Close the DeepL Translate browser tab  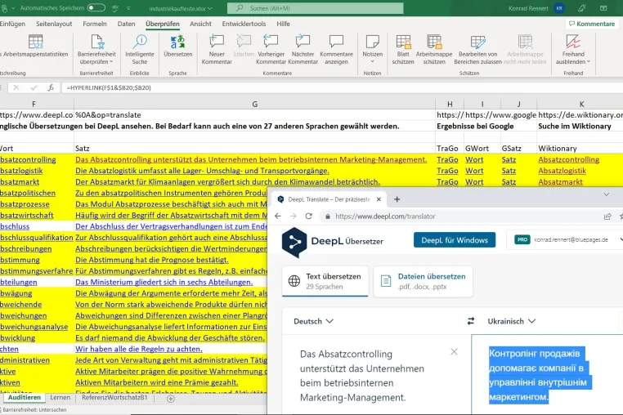coord(379,199)
